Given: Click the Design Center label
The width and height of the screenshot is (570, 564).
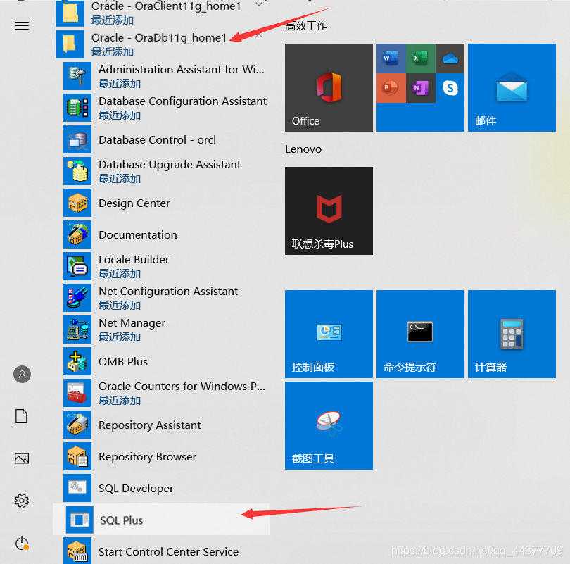Looking at the screenshot, I should (134, 203).
